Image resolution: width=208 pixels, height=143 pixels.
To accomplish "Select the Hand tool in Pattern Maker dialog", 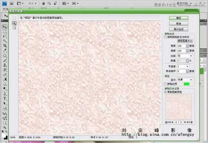I will (15, 28).
